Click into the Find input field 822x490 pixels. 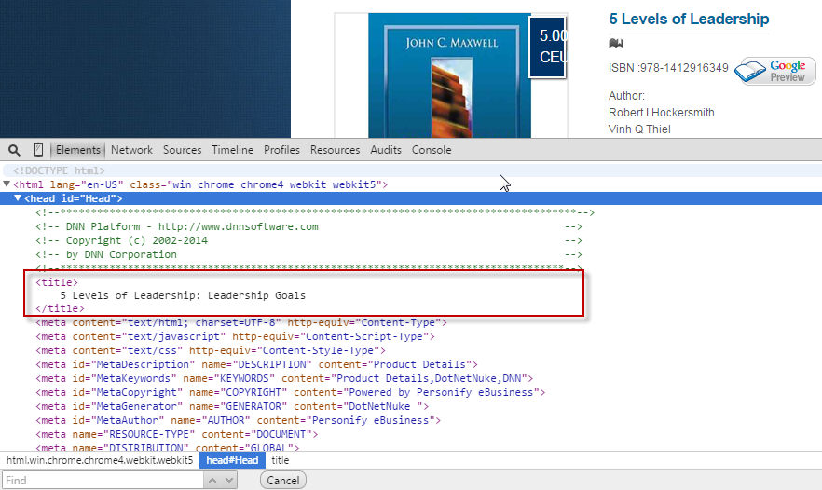[103, 481]
